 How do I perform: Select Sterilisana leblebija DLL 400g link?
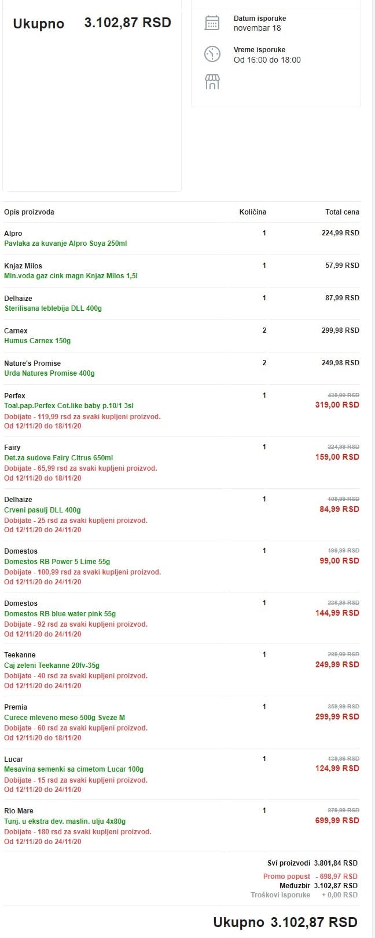[53, 308]
